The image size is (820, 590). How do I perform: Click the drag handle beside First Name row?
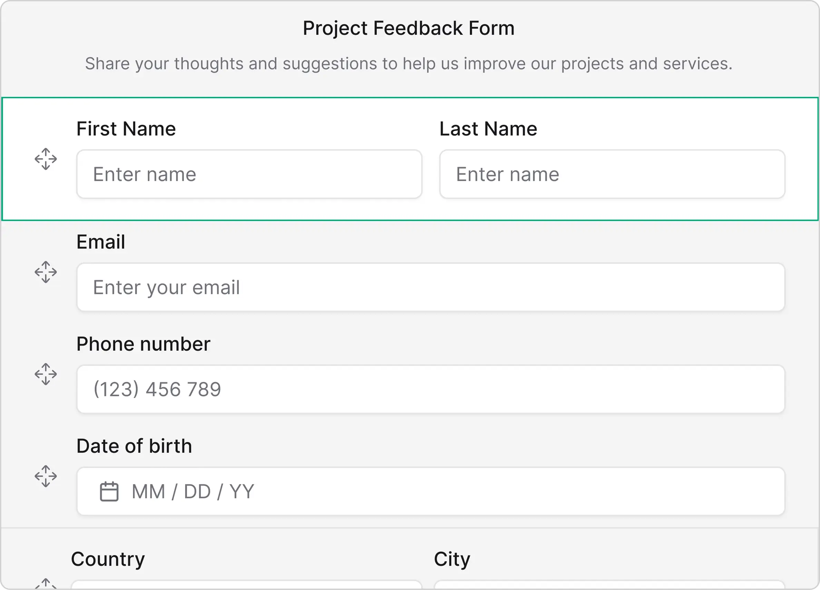pos(46,159)
